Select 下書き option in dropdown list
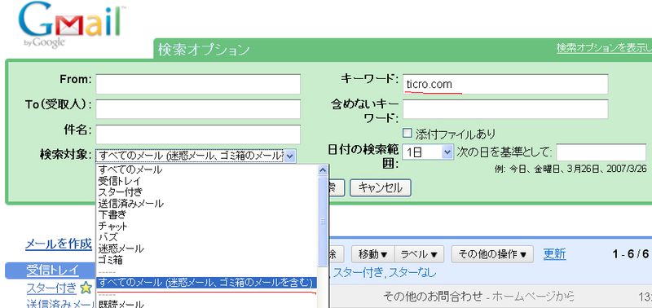The height and width of the screenshot is (308, 652). pos(207,215)
